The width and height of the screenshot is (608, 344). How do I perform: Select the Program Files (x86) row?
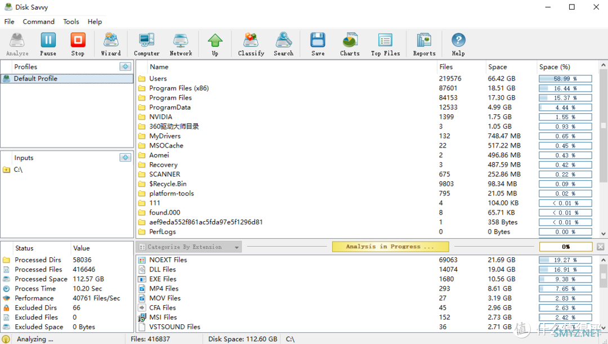(368, 88)
